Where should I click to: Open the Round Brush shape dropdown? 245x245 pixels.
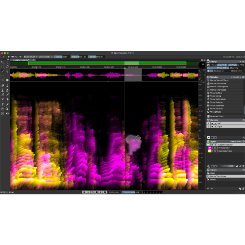coord(30,57)
